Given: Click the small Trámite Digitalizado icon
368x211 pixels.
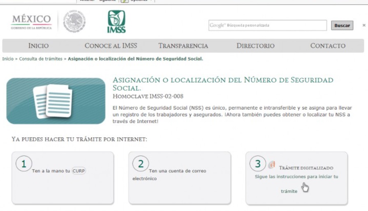Looking at the screenshot, I should tap(271, 165).
